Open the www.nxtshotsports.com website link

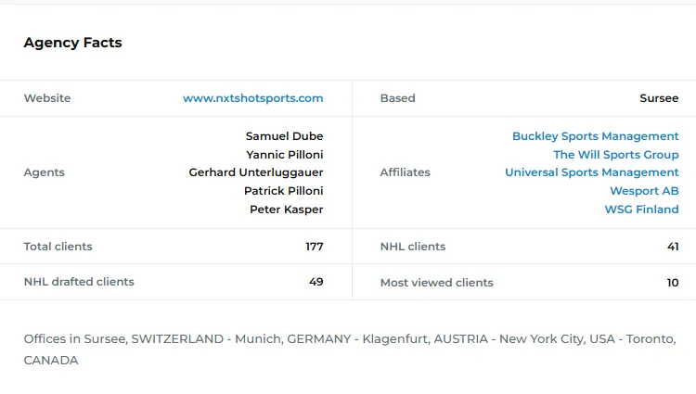click(252, 98)
